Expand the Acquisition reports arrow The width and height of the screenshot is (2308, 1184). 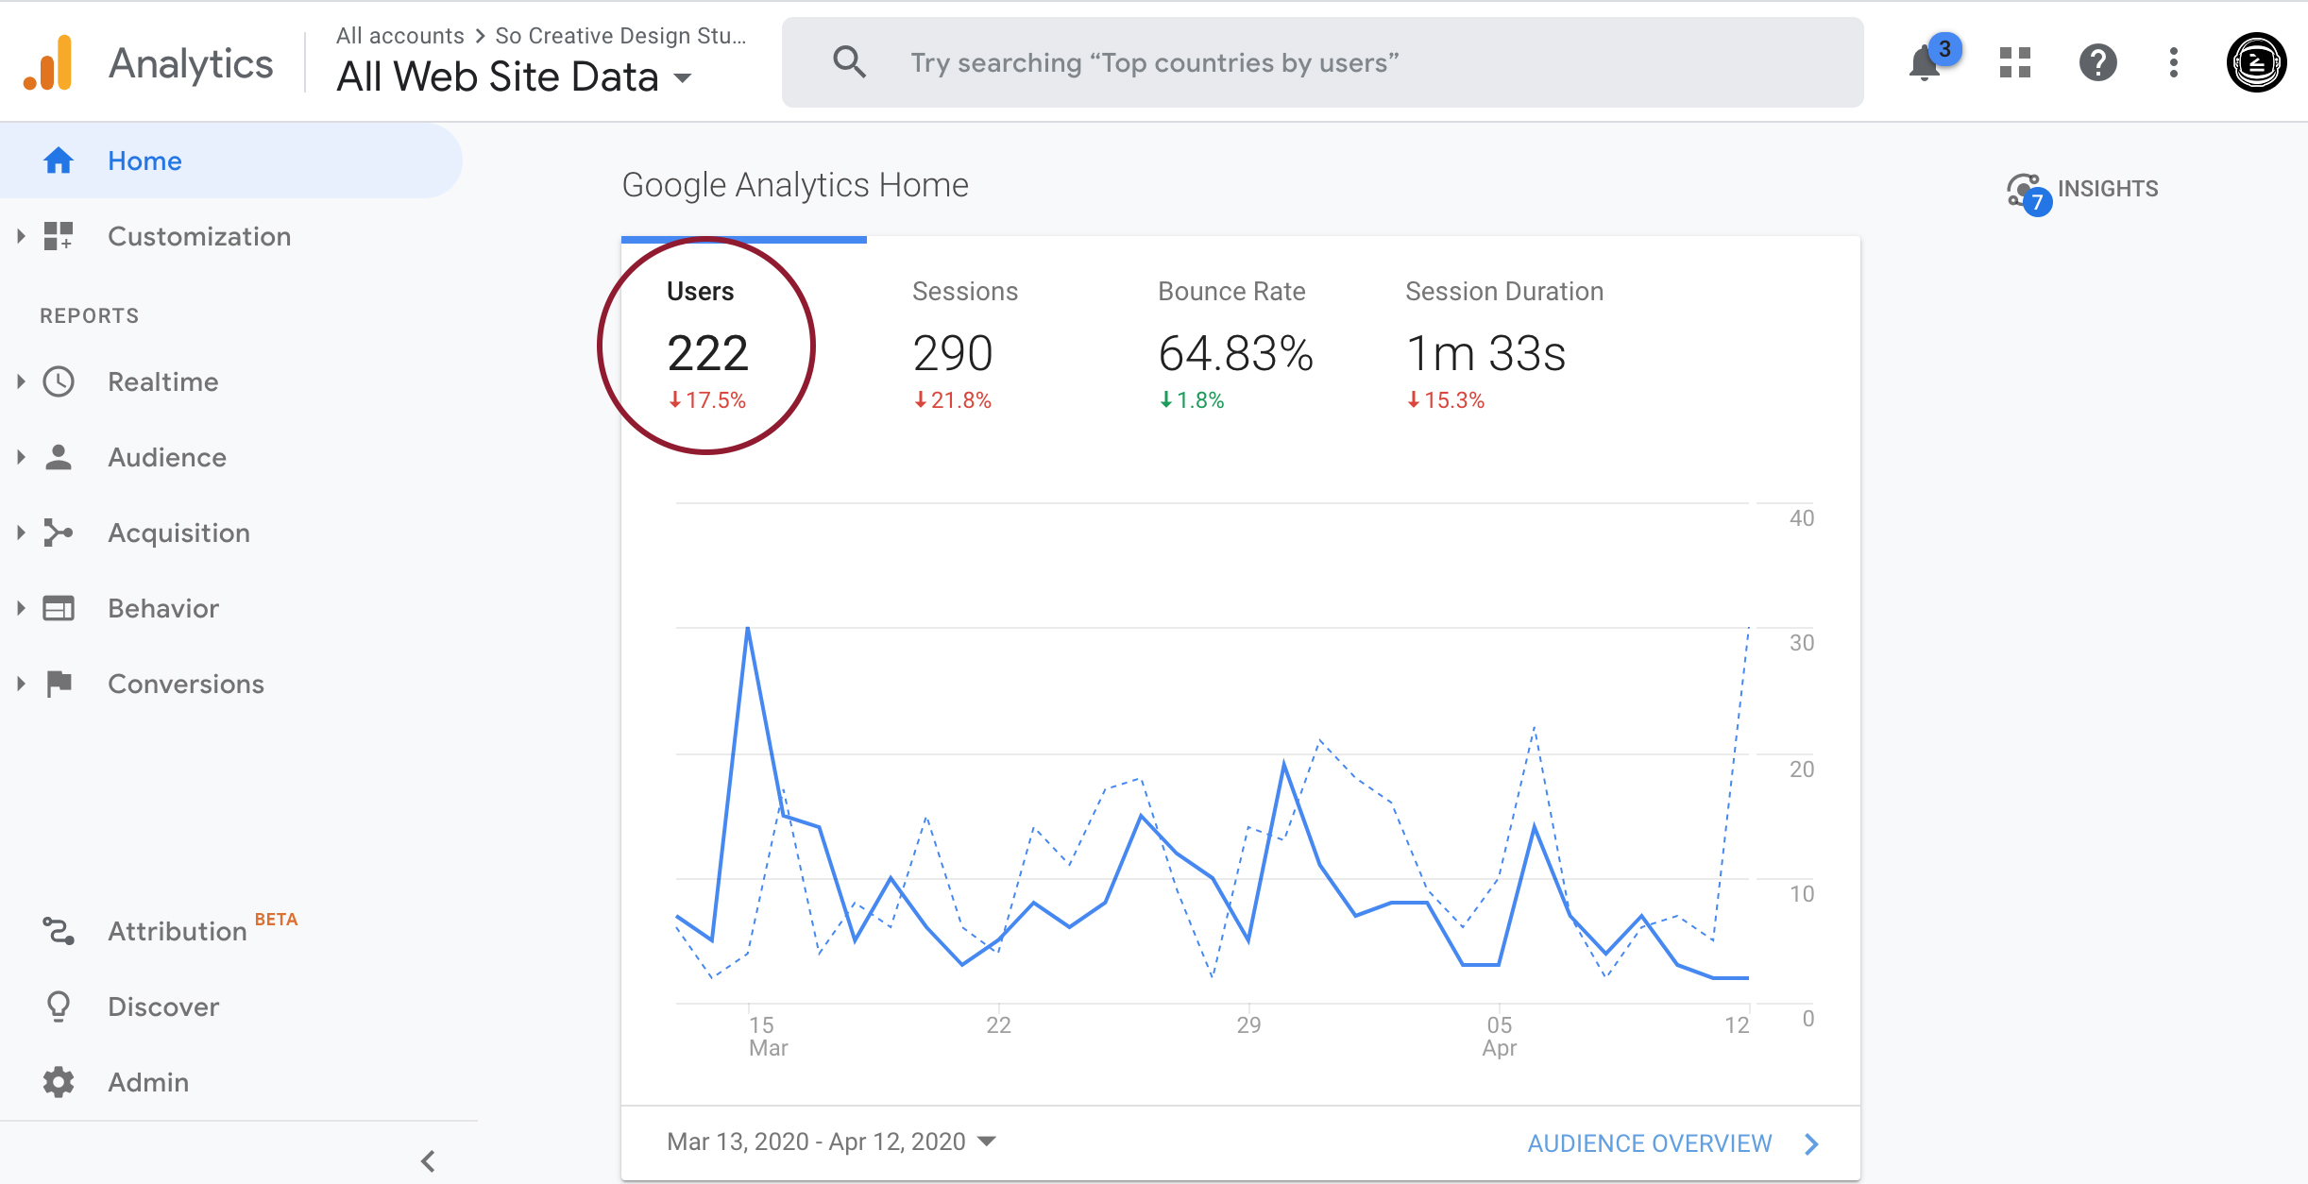pyautogui.click(x=21, y=533)
